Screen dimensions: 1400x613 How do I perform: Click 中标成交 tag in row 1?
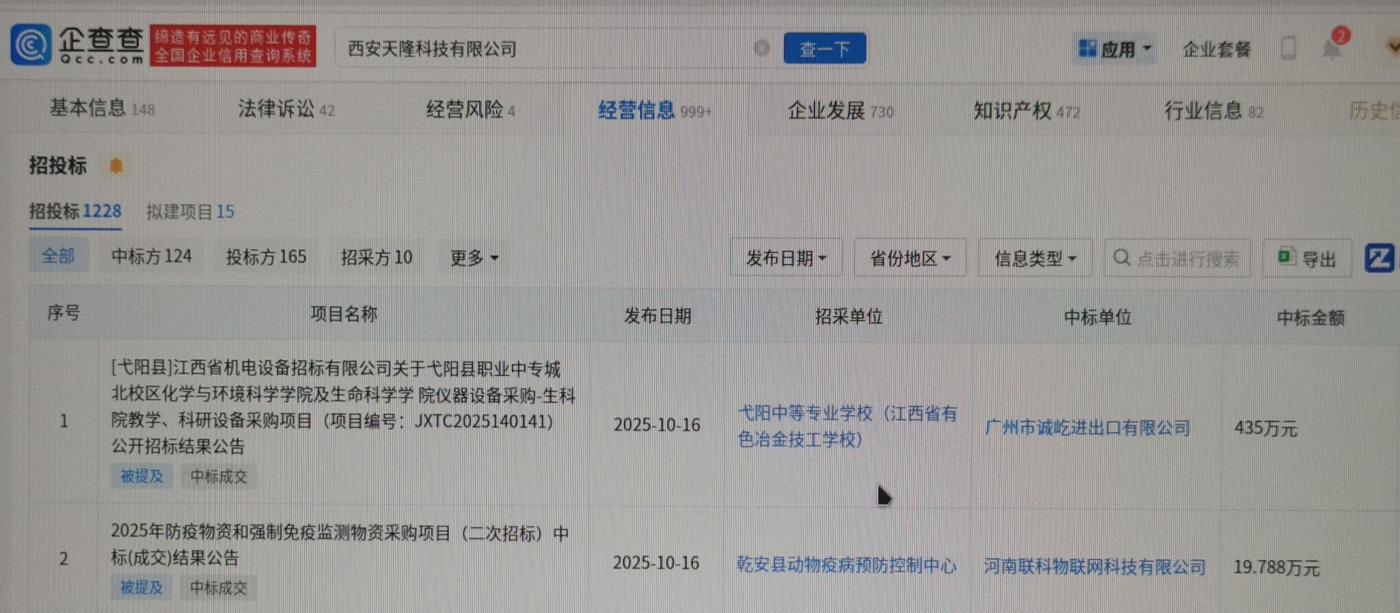(219, 476)
